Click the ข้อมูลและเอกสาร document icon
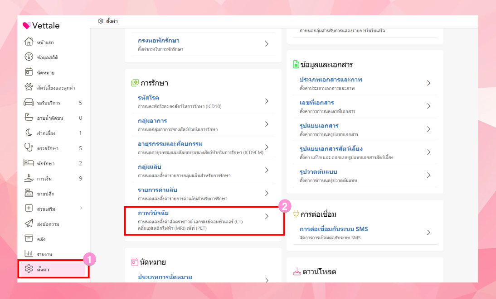Screen dimensions: 496x299 296,64
